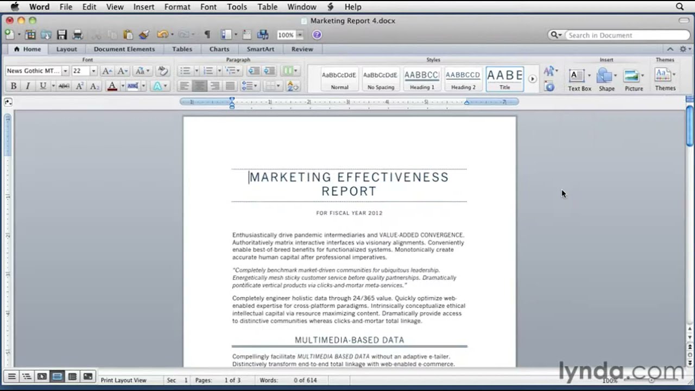Apply the Heading 2 style
This screenshot has width=695, height=391.
[463, 79]
